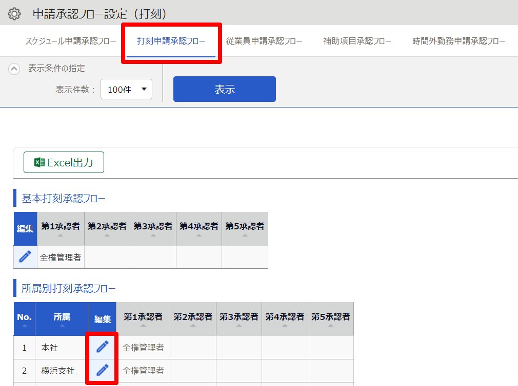Click the edit pencil for 横浜支社 row
Viewport: 518px width, 386px height.
[103, 370]
